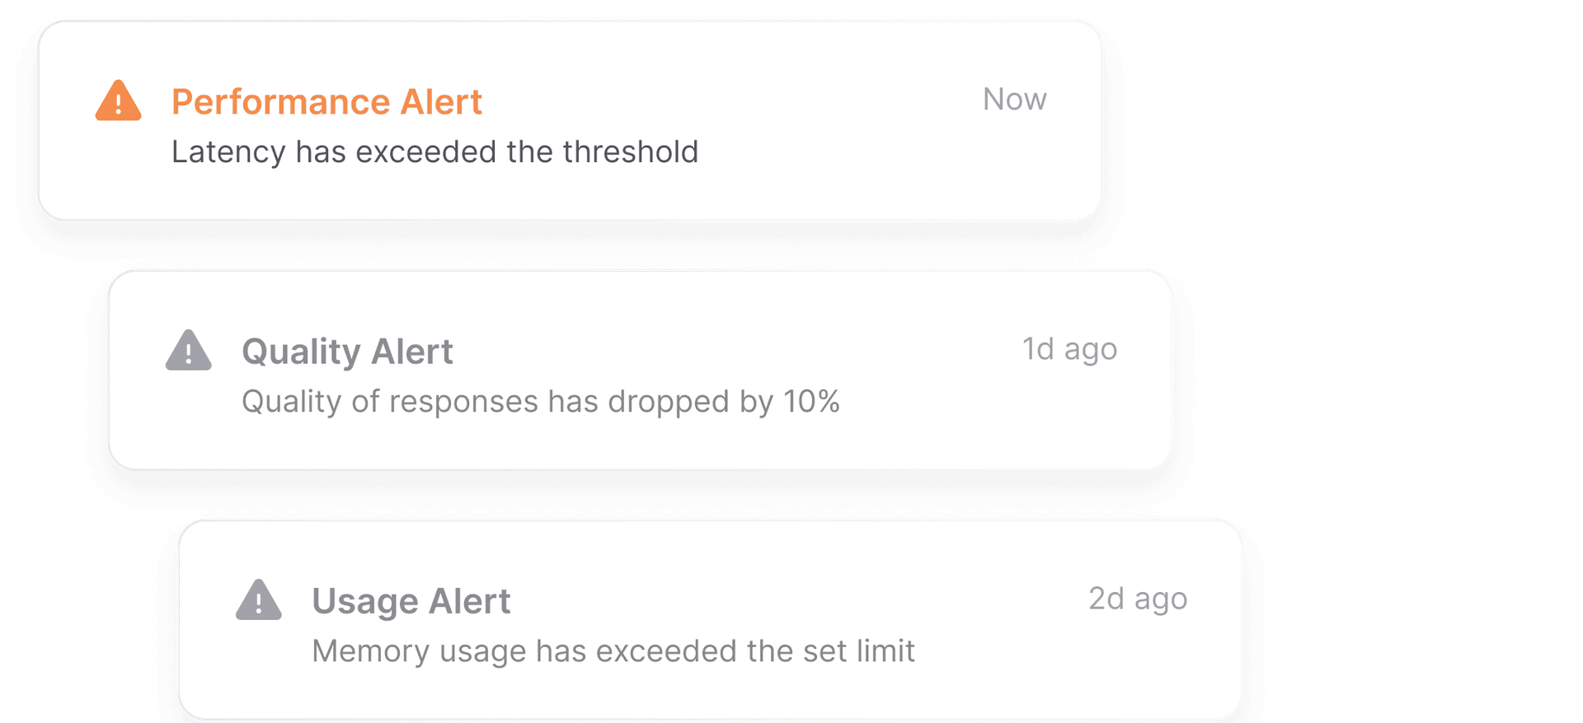Image resolution: width=1583 pixels, height=723 pixels.
Task: Click "Latency has exceeded the threshold" message
Action: (x=435, y=152)
